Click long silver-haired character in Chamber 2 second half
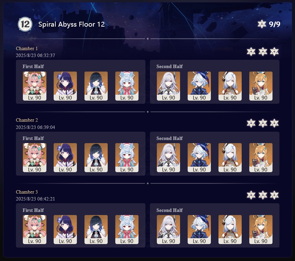 (168, 158)
